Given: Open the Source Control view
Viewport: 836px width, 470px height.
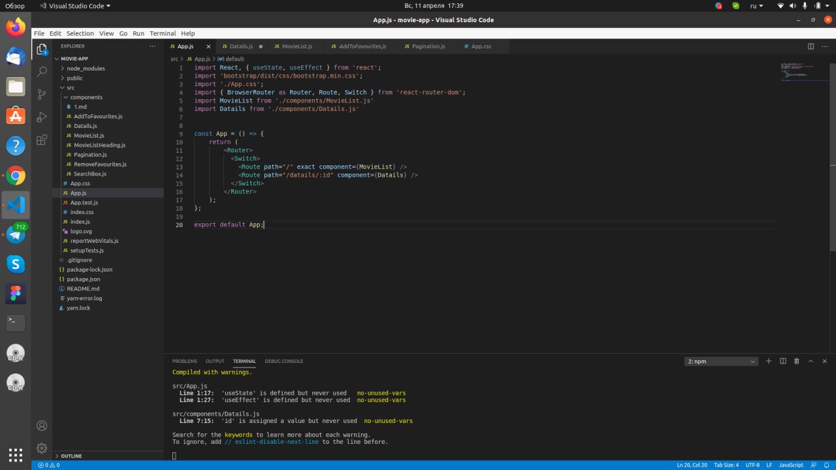Looking at the screenshot, I should tap(42, 94).
